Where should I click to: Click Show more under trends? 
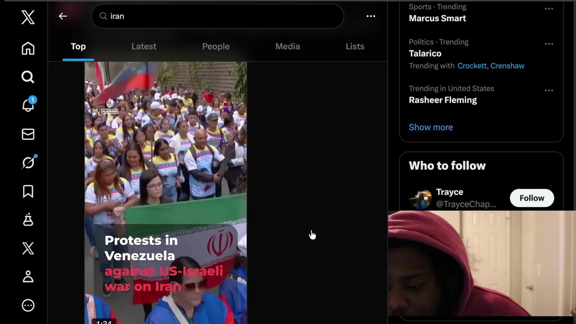(431, 127)
